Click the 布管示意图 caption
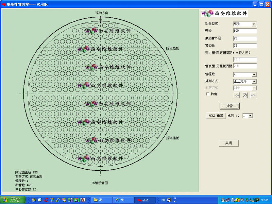The width and height of the screenshot is (272, 204). click(100, 183)
